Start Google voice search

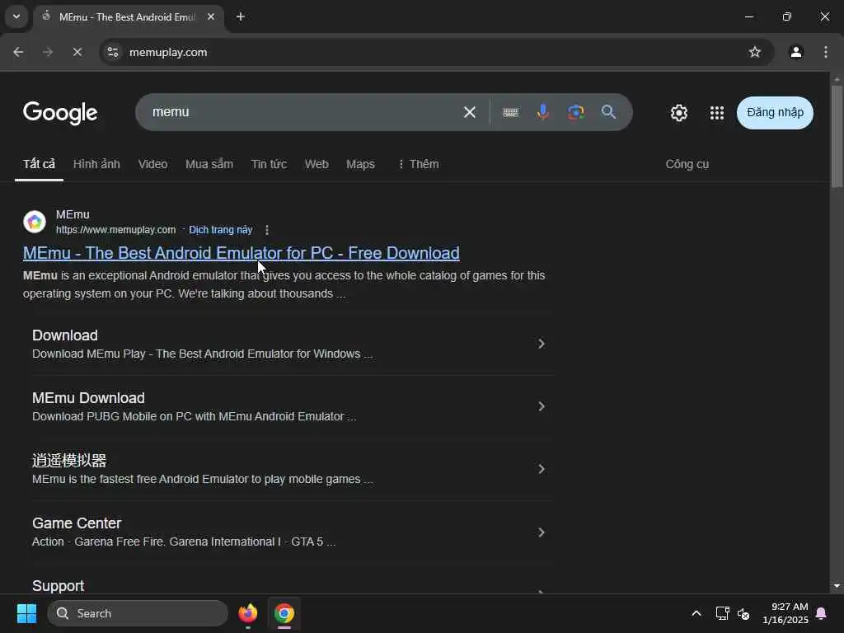pos(543,112)
